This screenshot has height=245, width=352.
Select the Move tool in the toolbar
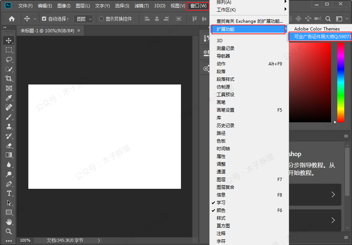coord(9,40)
